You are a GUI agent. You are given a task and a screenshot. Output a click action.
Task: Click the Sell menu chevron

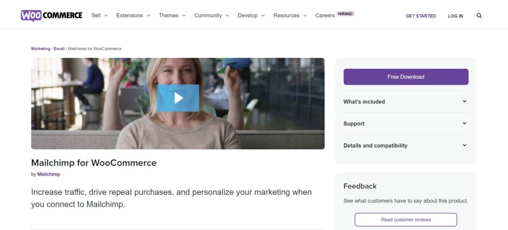click(x=106, y=16)
